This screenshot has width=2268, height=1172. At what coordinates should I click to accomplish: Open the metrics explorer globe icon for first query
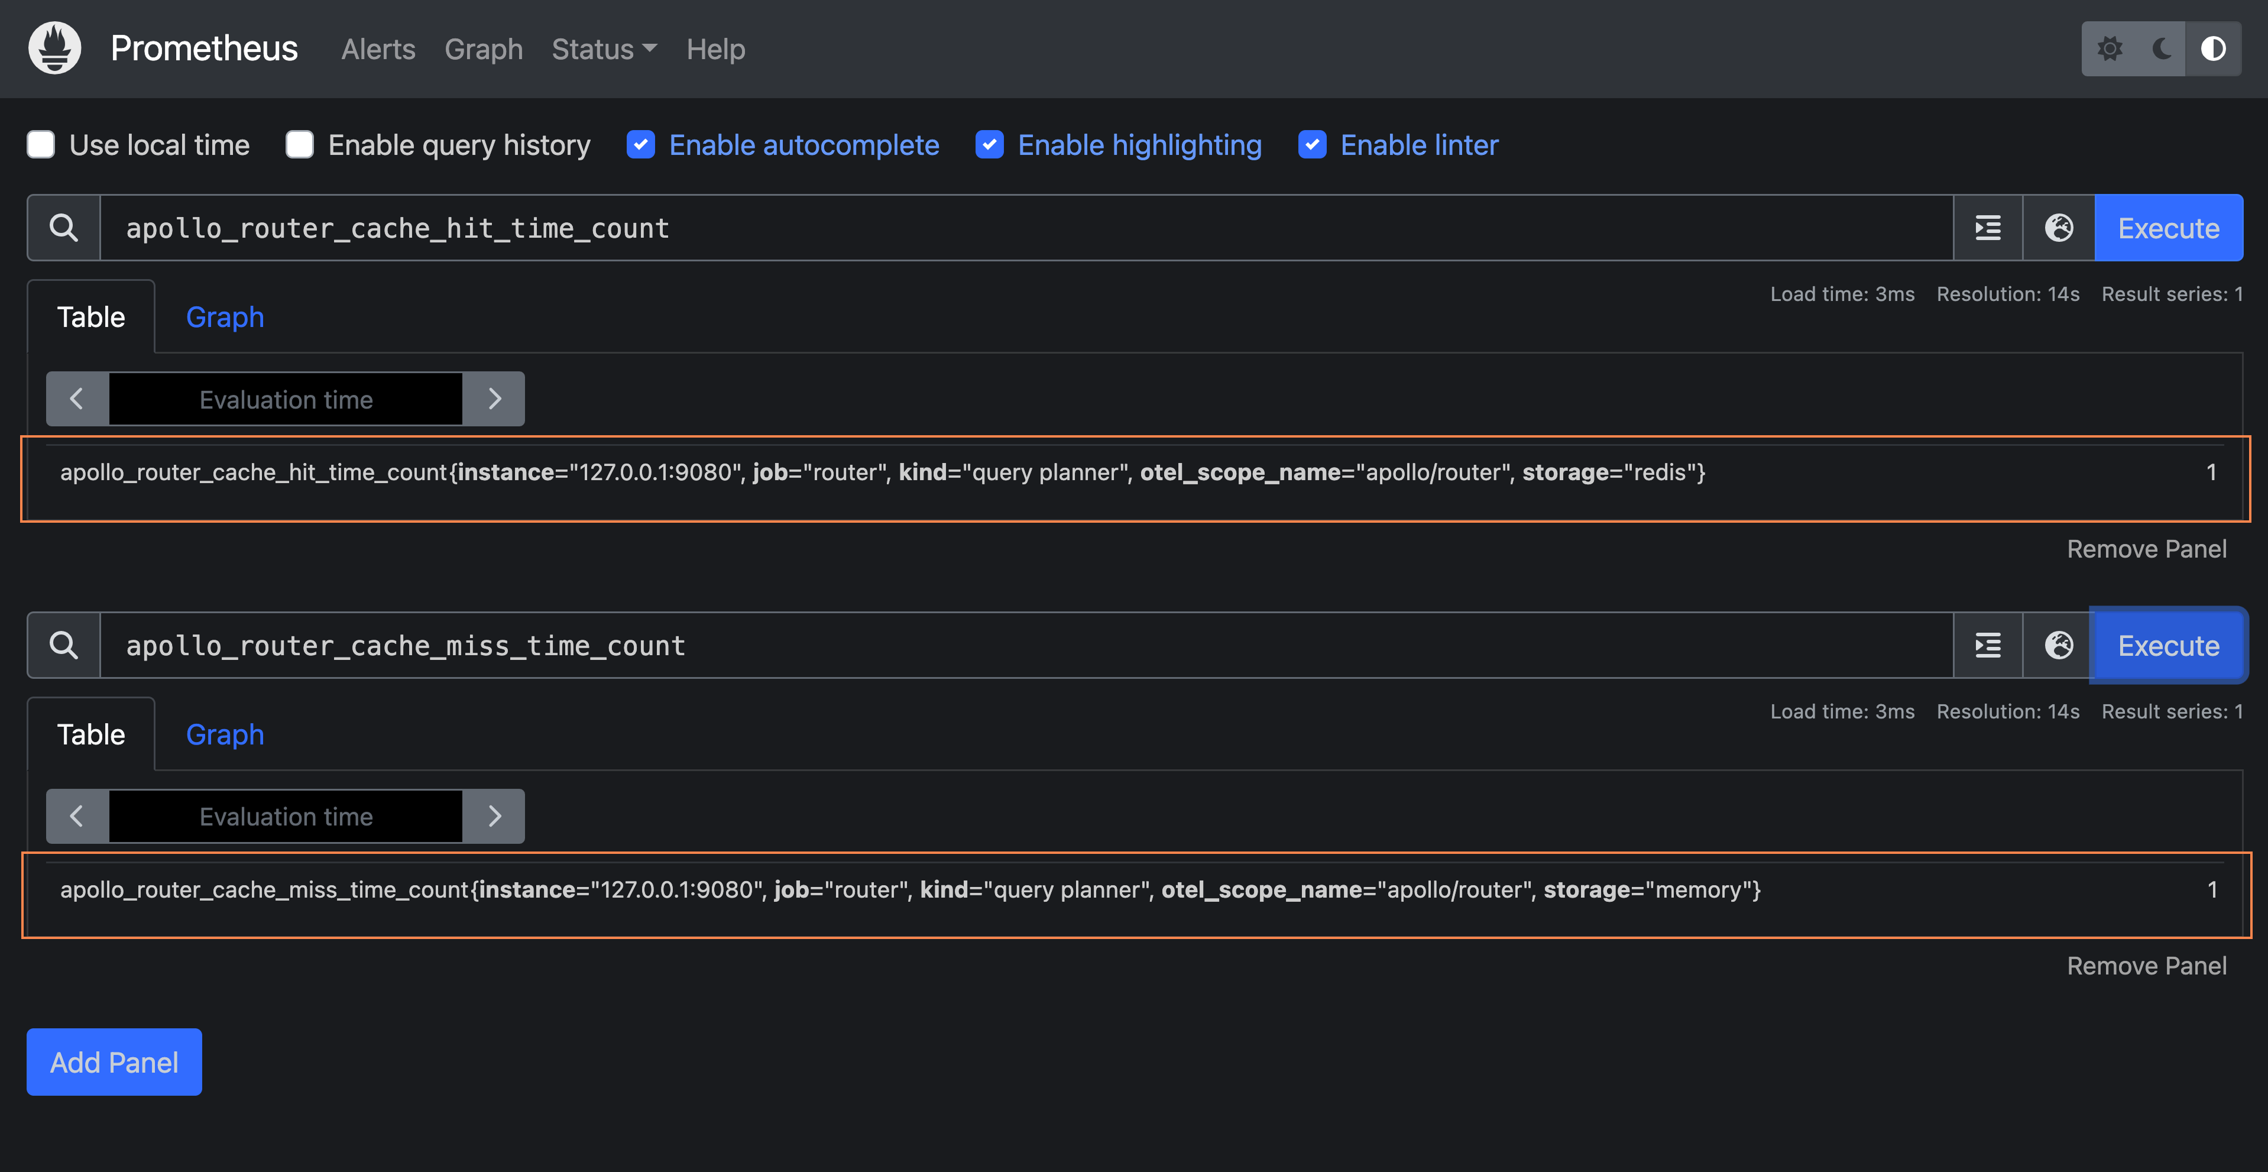(x=2058, y=228)
